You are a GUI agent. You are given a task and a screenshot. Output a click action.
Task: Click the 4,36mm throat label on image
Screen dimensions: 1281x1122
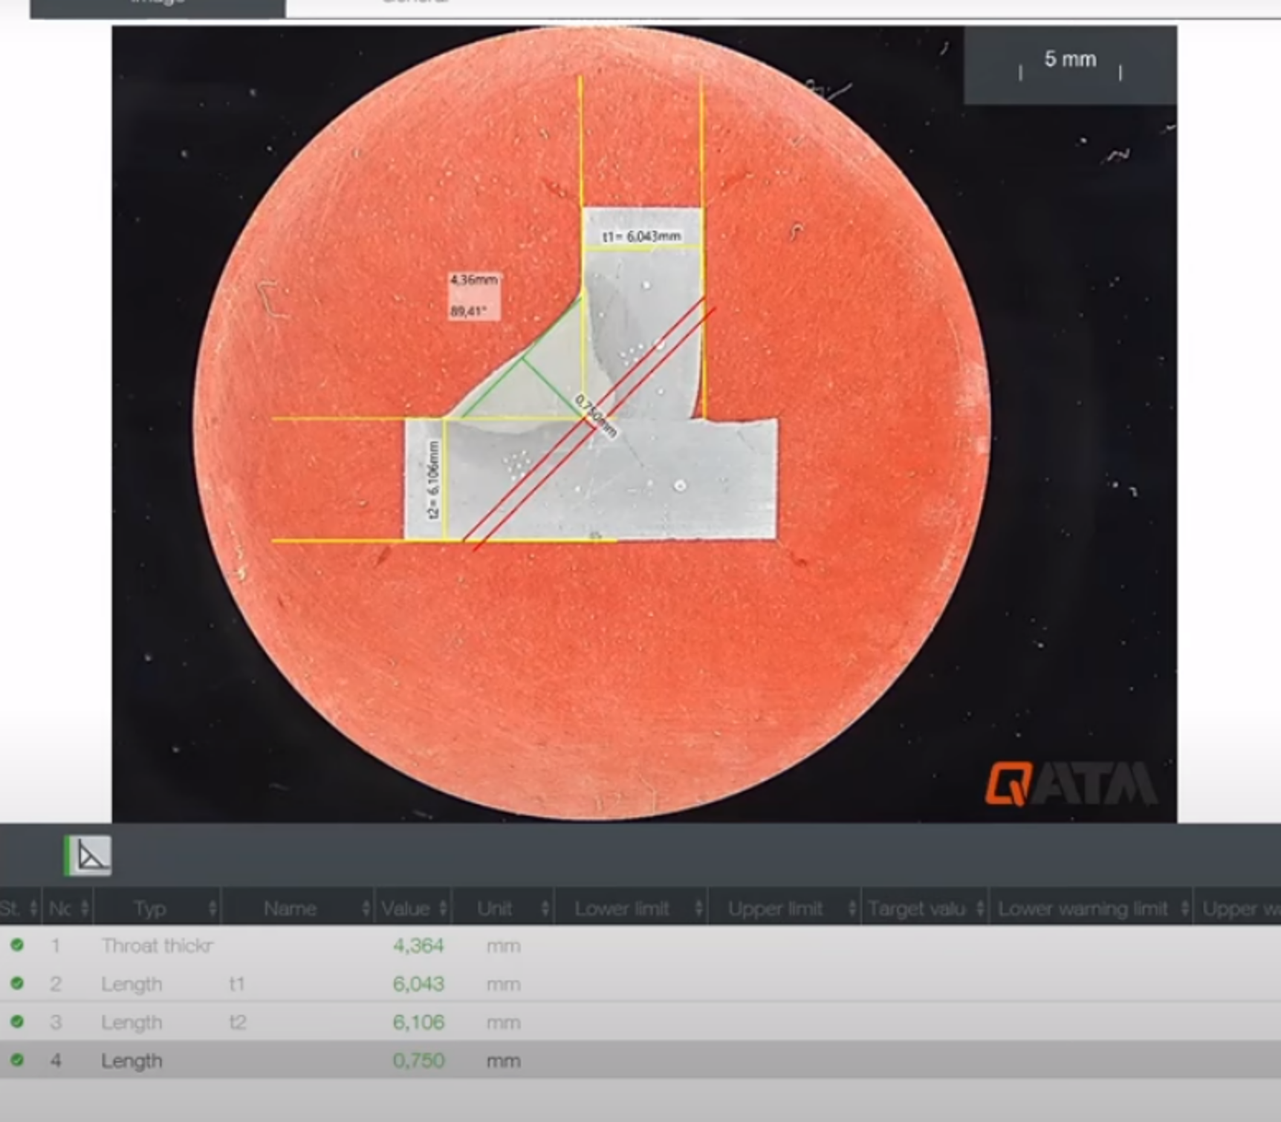point(473,280)
